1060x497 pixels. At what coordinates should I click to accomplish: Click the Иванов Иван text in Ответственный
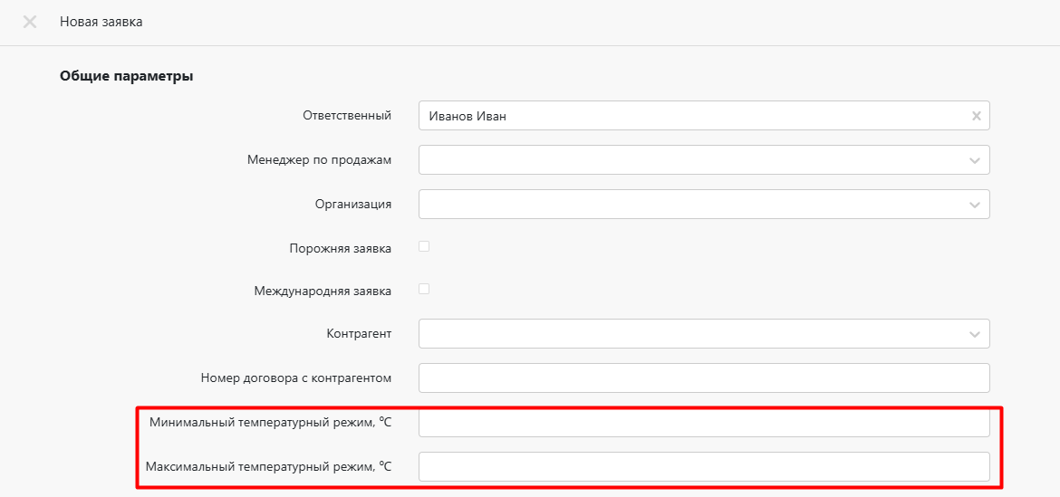tap(467, 116)
